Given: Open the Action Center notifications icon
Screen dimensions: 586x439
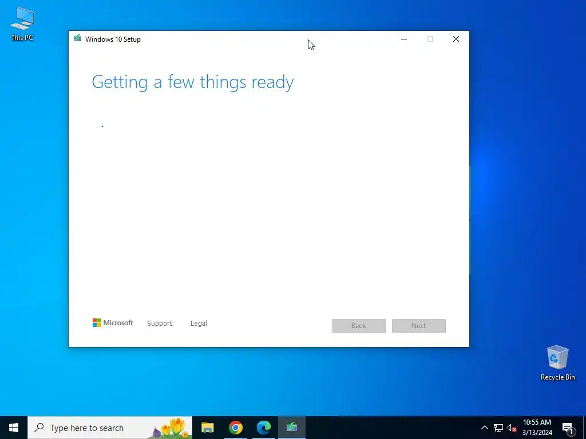Looking at the screenshot, I should click(568, 428).
